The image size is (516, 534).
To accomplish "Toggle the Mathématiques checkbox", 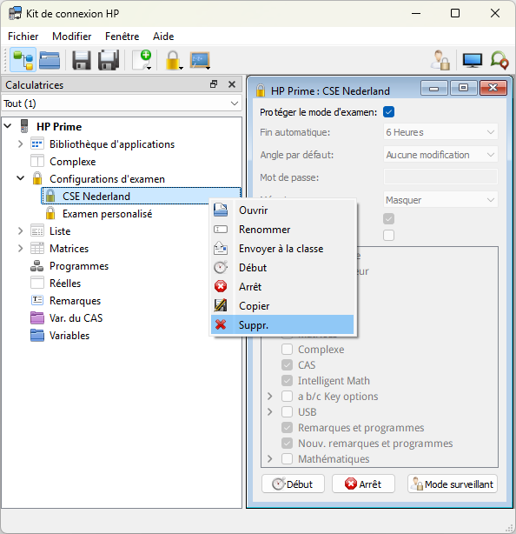I will tap(287, 459).
